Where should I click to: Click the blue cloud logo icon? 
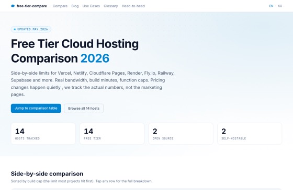[x=13, y=6]
